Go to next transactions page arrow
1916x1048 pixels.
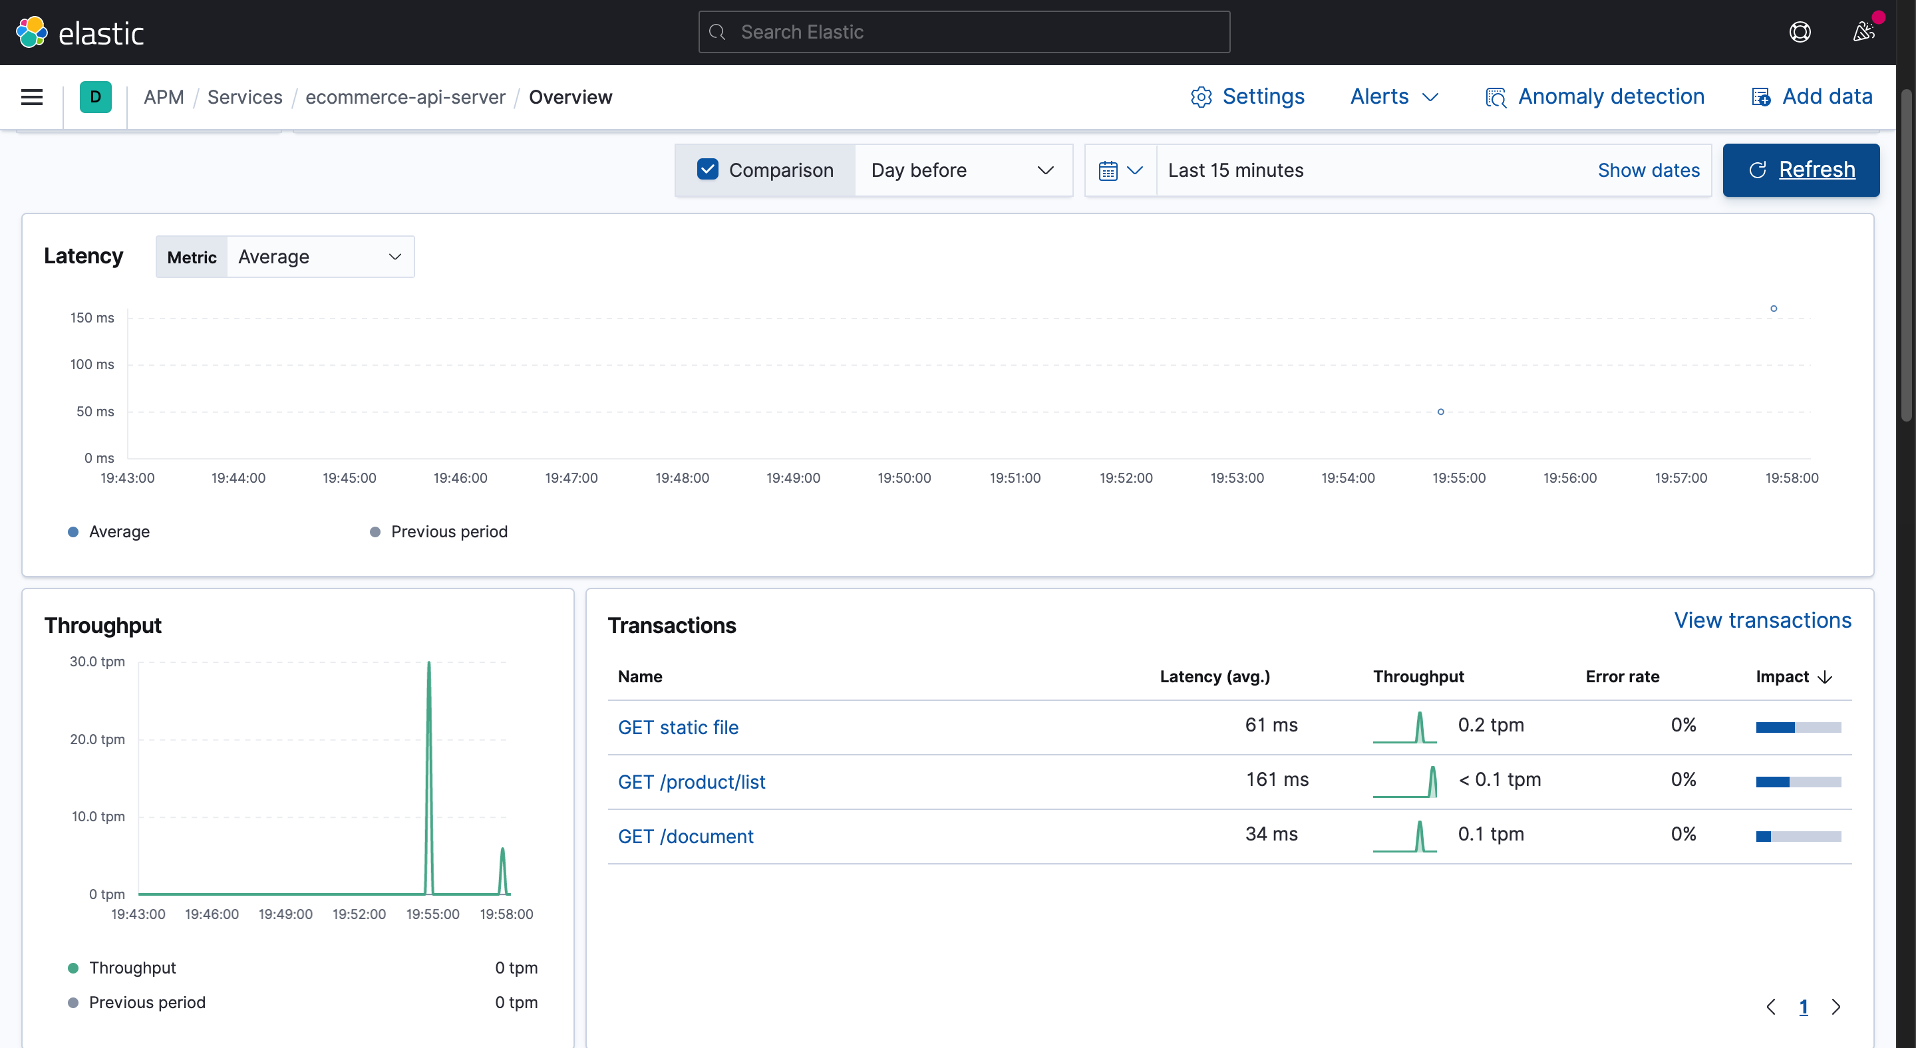[1836, 1006]
